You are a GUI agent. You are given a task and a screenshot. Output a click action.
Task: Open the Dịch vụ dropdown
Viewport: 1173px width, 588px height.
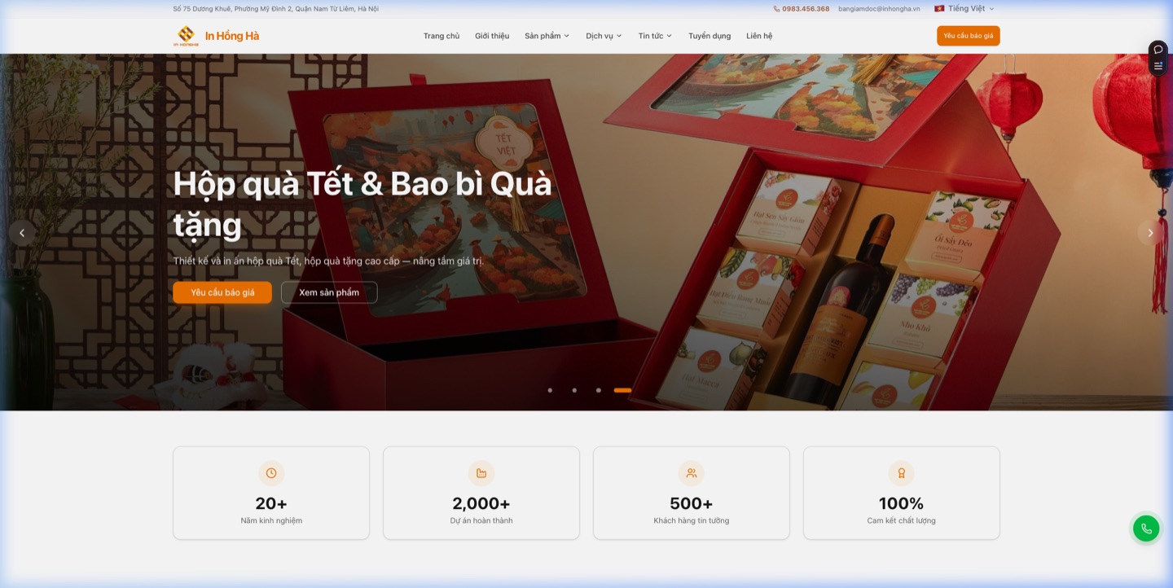coord(603,36)
